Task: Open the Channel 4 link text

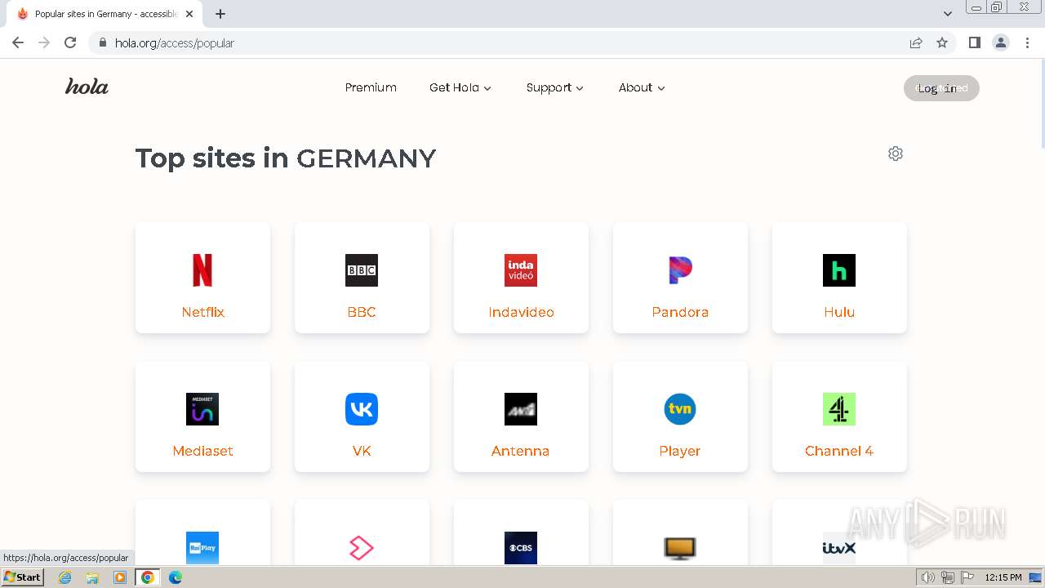Action: 839,451
